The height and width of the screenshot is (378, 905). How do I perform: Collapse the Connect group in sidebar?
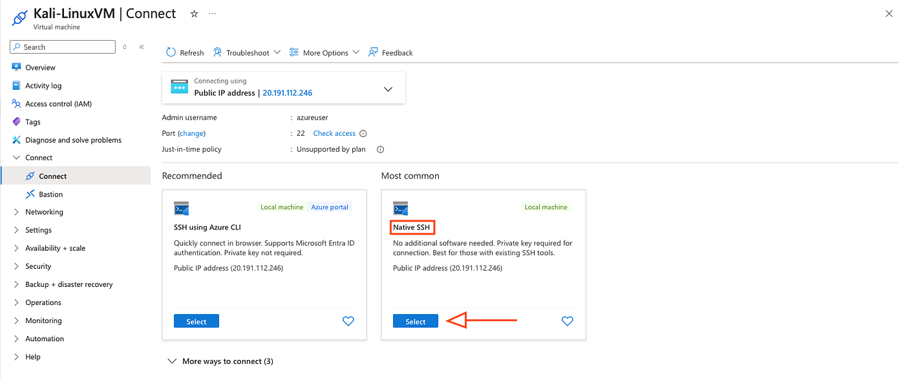point(17,158)
